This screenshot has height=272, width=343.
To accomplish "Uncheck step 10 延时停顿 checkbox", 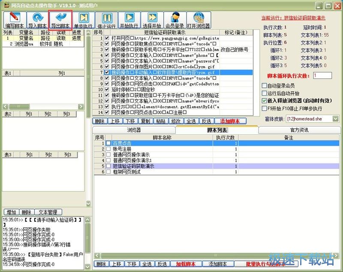I will tap(107, 89).
